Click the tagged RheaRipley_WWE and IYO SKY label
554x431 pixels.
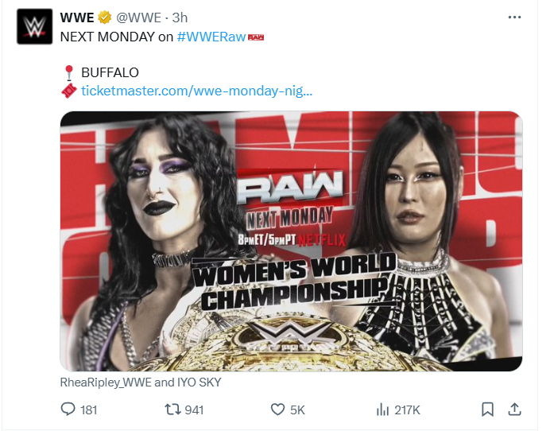141,382
